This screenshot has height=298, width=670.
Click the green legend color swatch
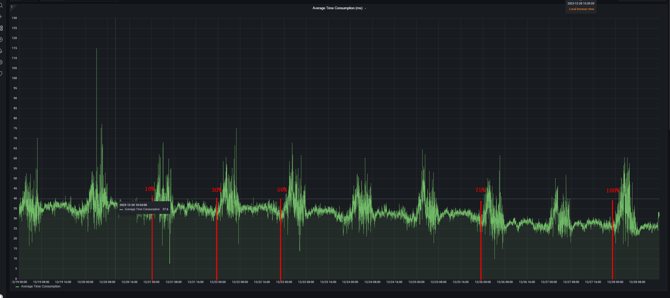click(x=17, y=287)
